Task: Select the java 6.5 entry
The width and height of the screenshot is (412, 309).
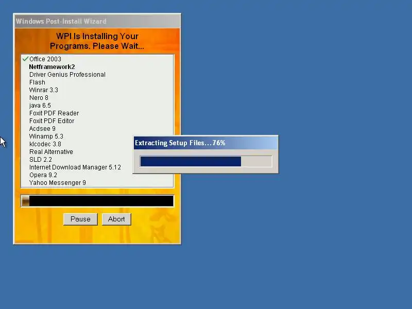Action: pos(40,106)
